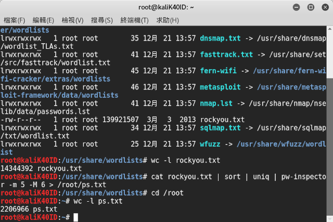
Task: Click the result 2206966 ps.txt
Action: tap(29, 210)
